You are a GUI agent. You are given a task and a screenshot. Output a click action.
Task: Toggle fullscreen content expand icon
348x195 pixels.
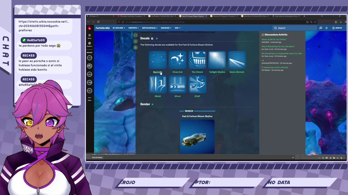(x=135, y=35)
